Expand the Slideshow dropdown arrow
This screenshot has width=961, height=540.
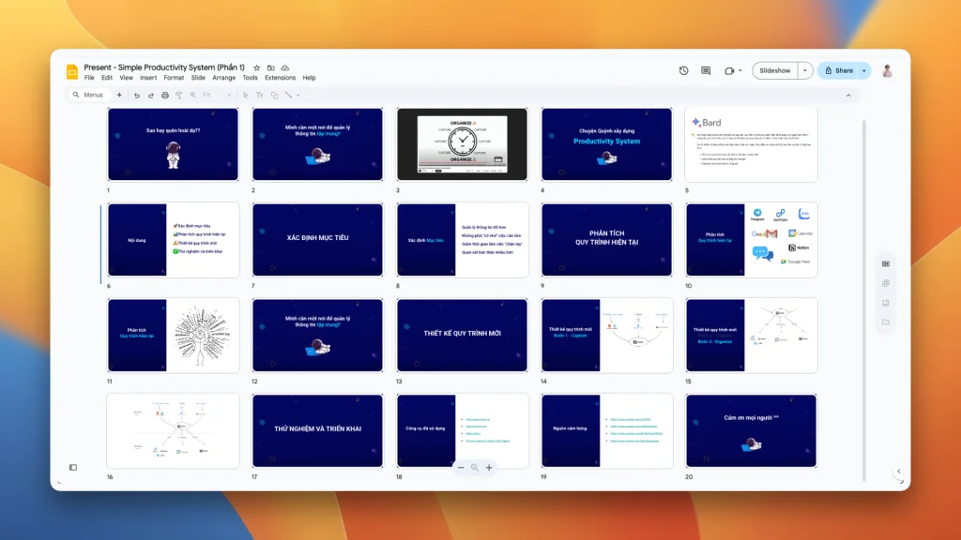tap(804, 70)
